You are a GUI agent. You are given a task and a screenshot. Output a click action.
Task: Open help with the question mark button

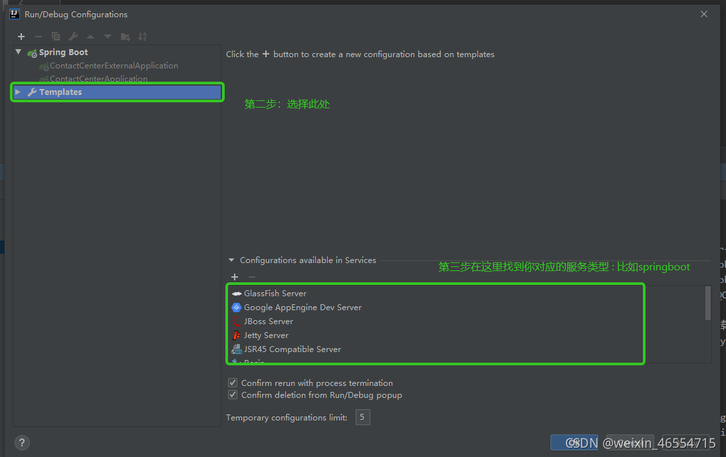coord(22,443)
